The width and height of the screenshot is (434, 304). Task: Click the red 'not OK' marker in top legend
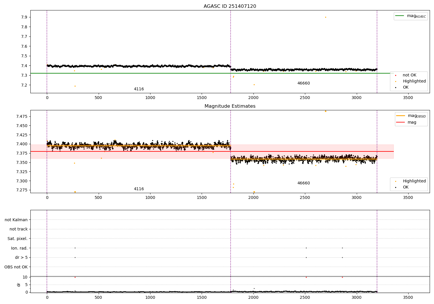(396, 76)
